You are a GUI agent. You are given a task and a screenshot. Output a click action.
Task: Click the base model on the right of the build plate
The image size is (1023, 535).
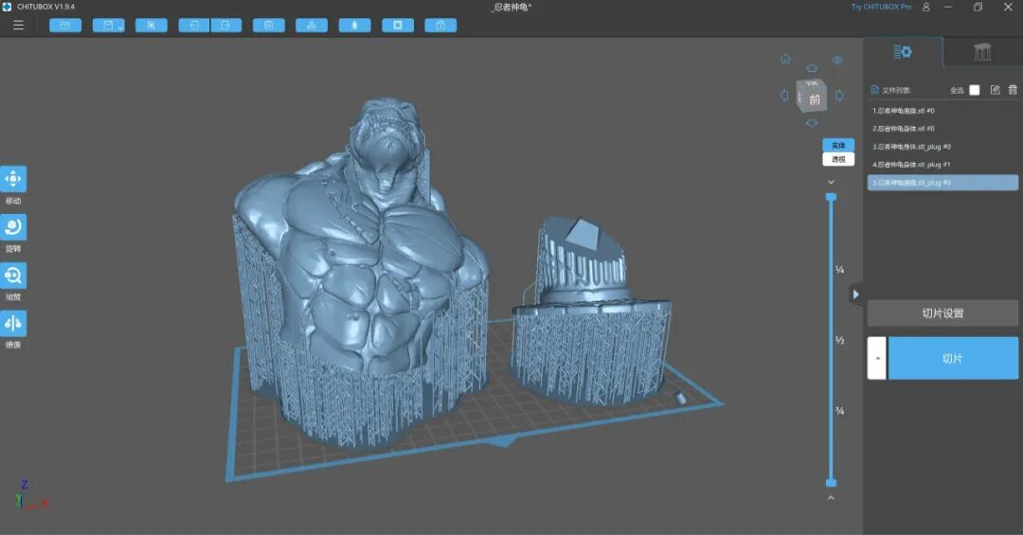click(x=590, y=313)
